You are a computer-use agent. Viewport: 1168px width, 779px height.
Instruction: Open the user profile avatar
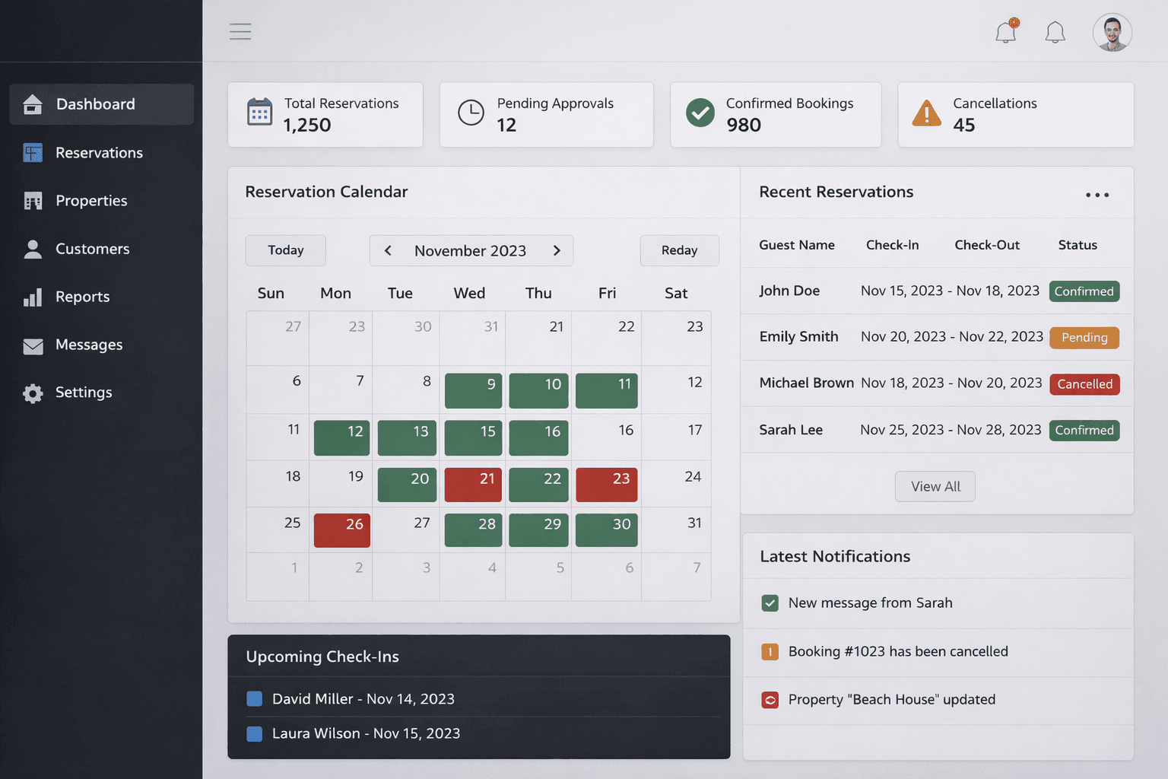click(x=1112, y=33)
